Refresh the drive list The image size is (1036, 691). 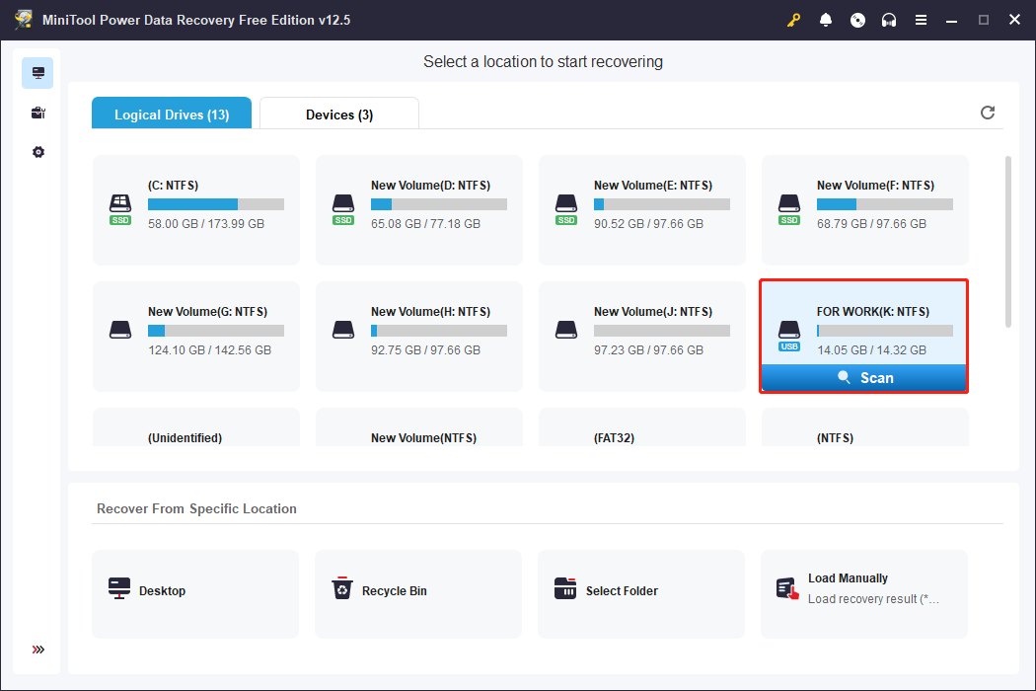[987, 113]
